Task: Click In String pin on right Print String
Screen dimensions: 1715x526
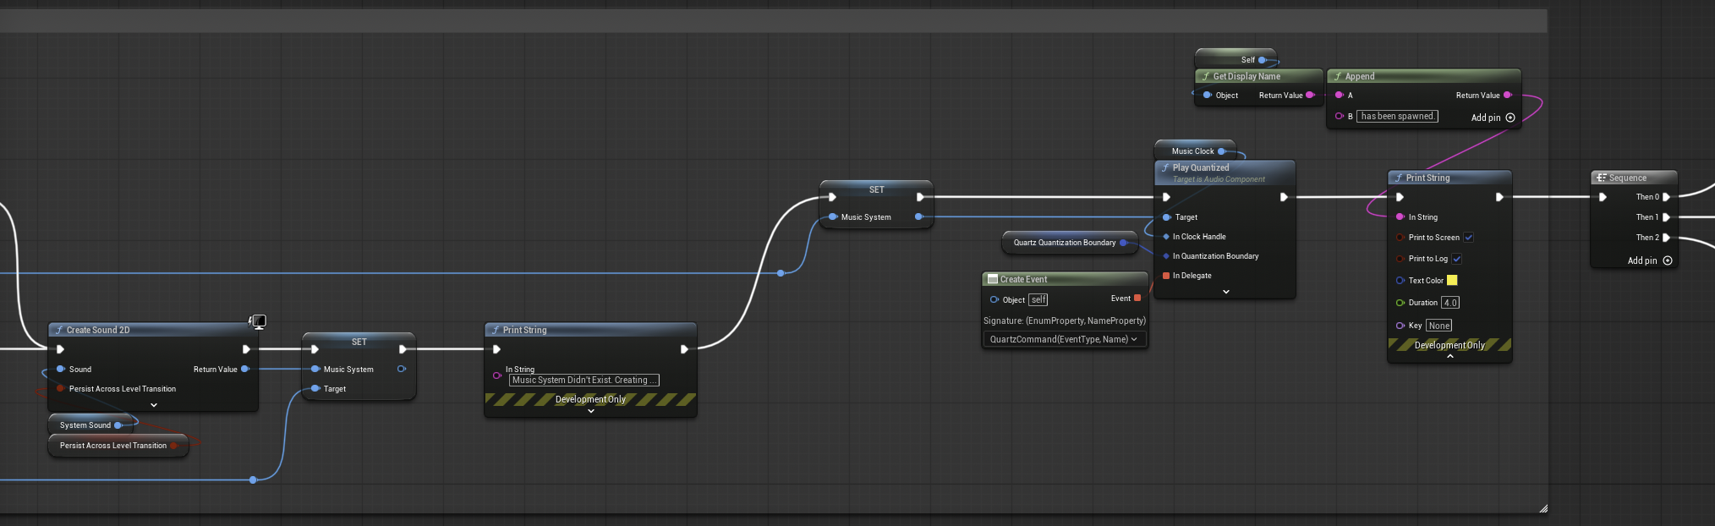Action: click(1400, 217)
